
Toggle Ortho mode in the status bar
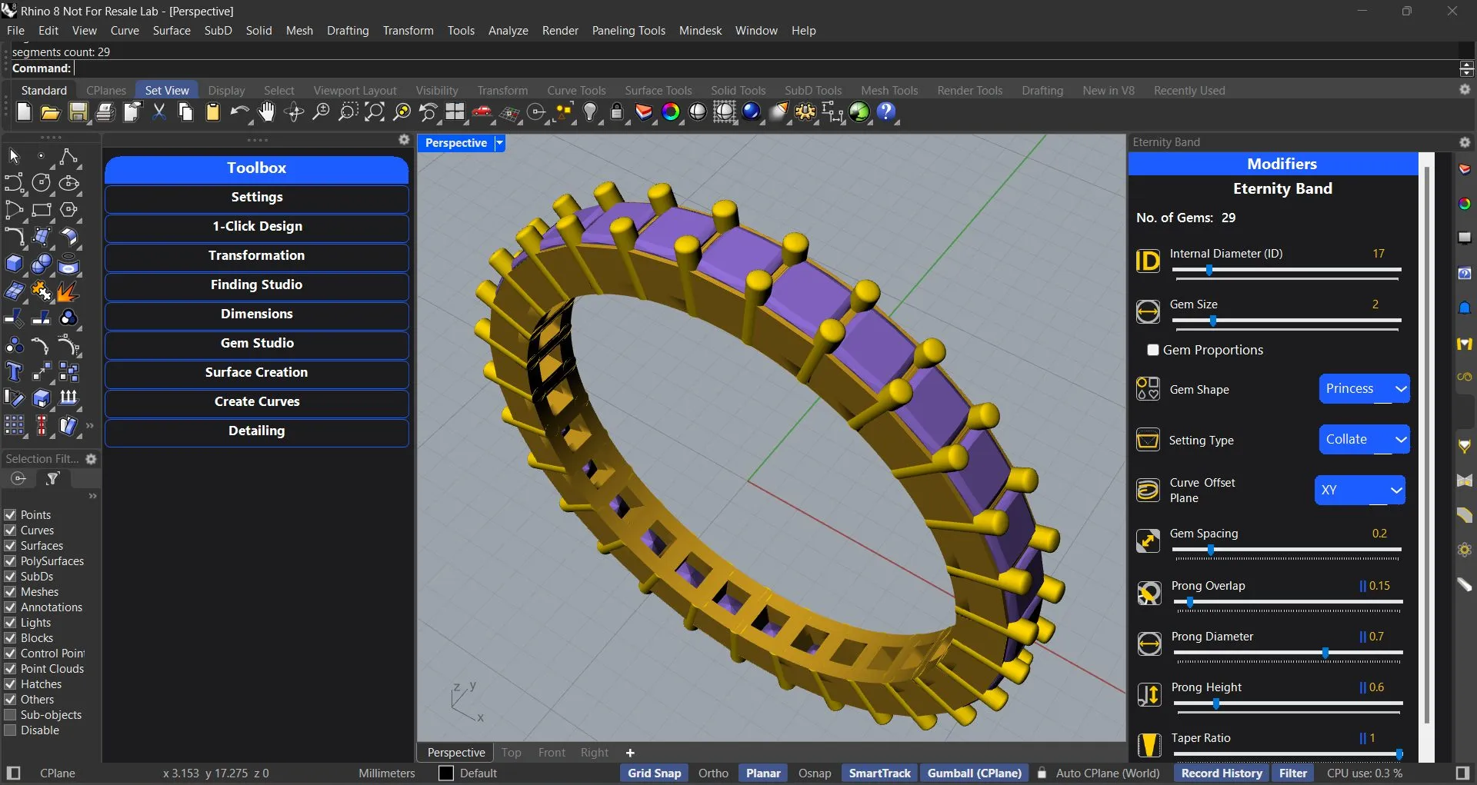tap(712, 773)
